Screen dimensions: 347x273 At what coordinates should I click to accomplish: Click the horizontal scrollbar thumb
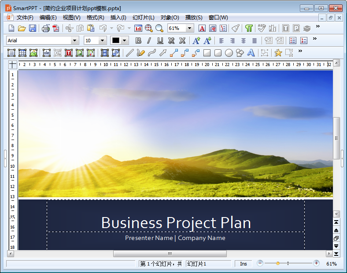pyautogui.click(x=170, y=254)
